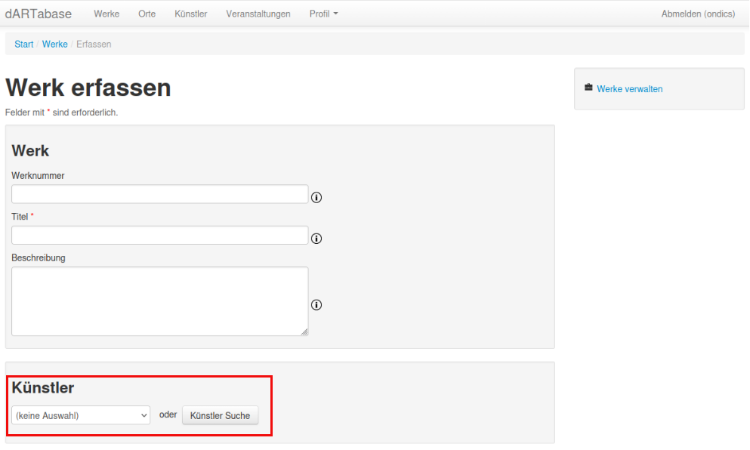Go to Orte in the navigation bar

point(147,14)
